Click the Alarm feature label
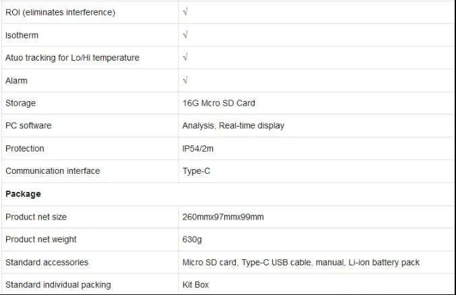Screen dimensions: 456x295 (16, 81)
